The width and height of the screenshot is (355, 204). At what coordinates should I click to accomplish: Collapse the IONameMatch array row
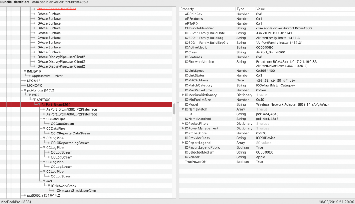point(183,109)
